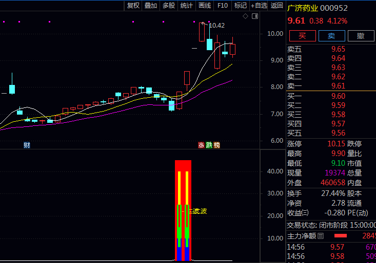Viewport: 376px width, 263px height.
Task: Click the blue 卖 sell button
Action: click(332, 36)
